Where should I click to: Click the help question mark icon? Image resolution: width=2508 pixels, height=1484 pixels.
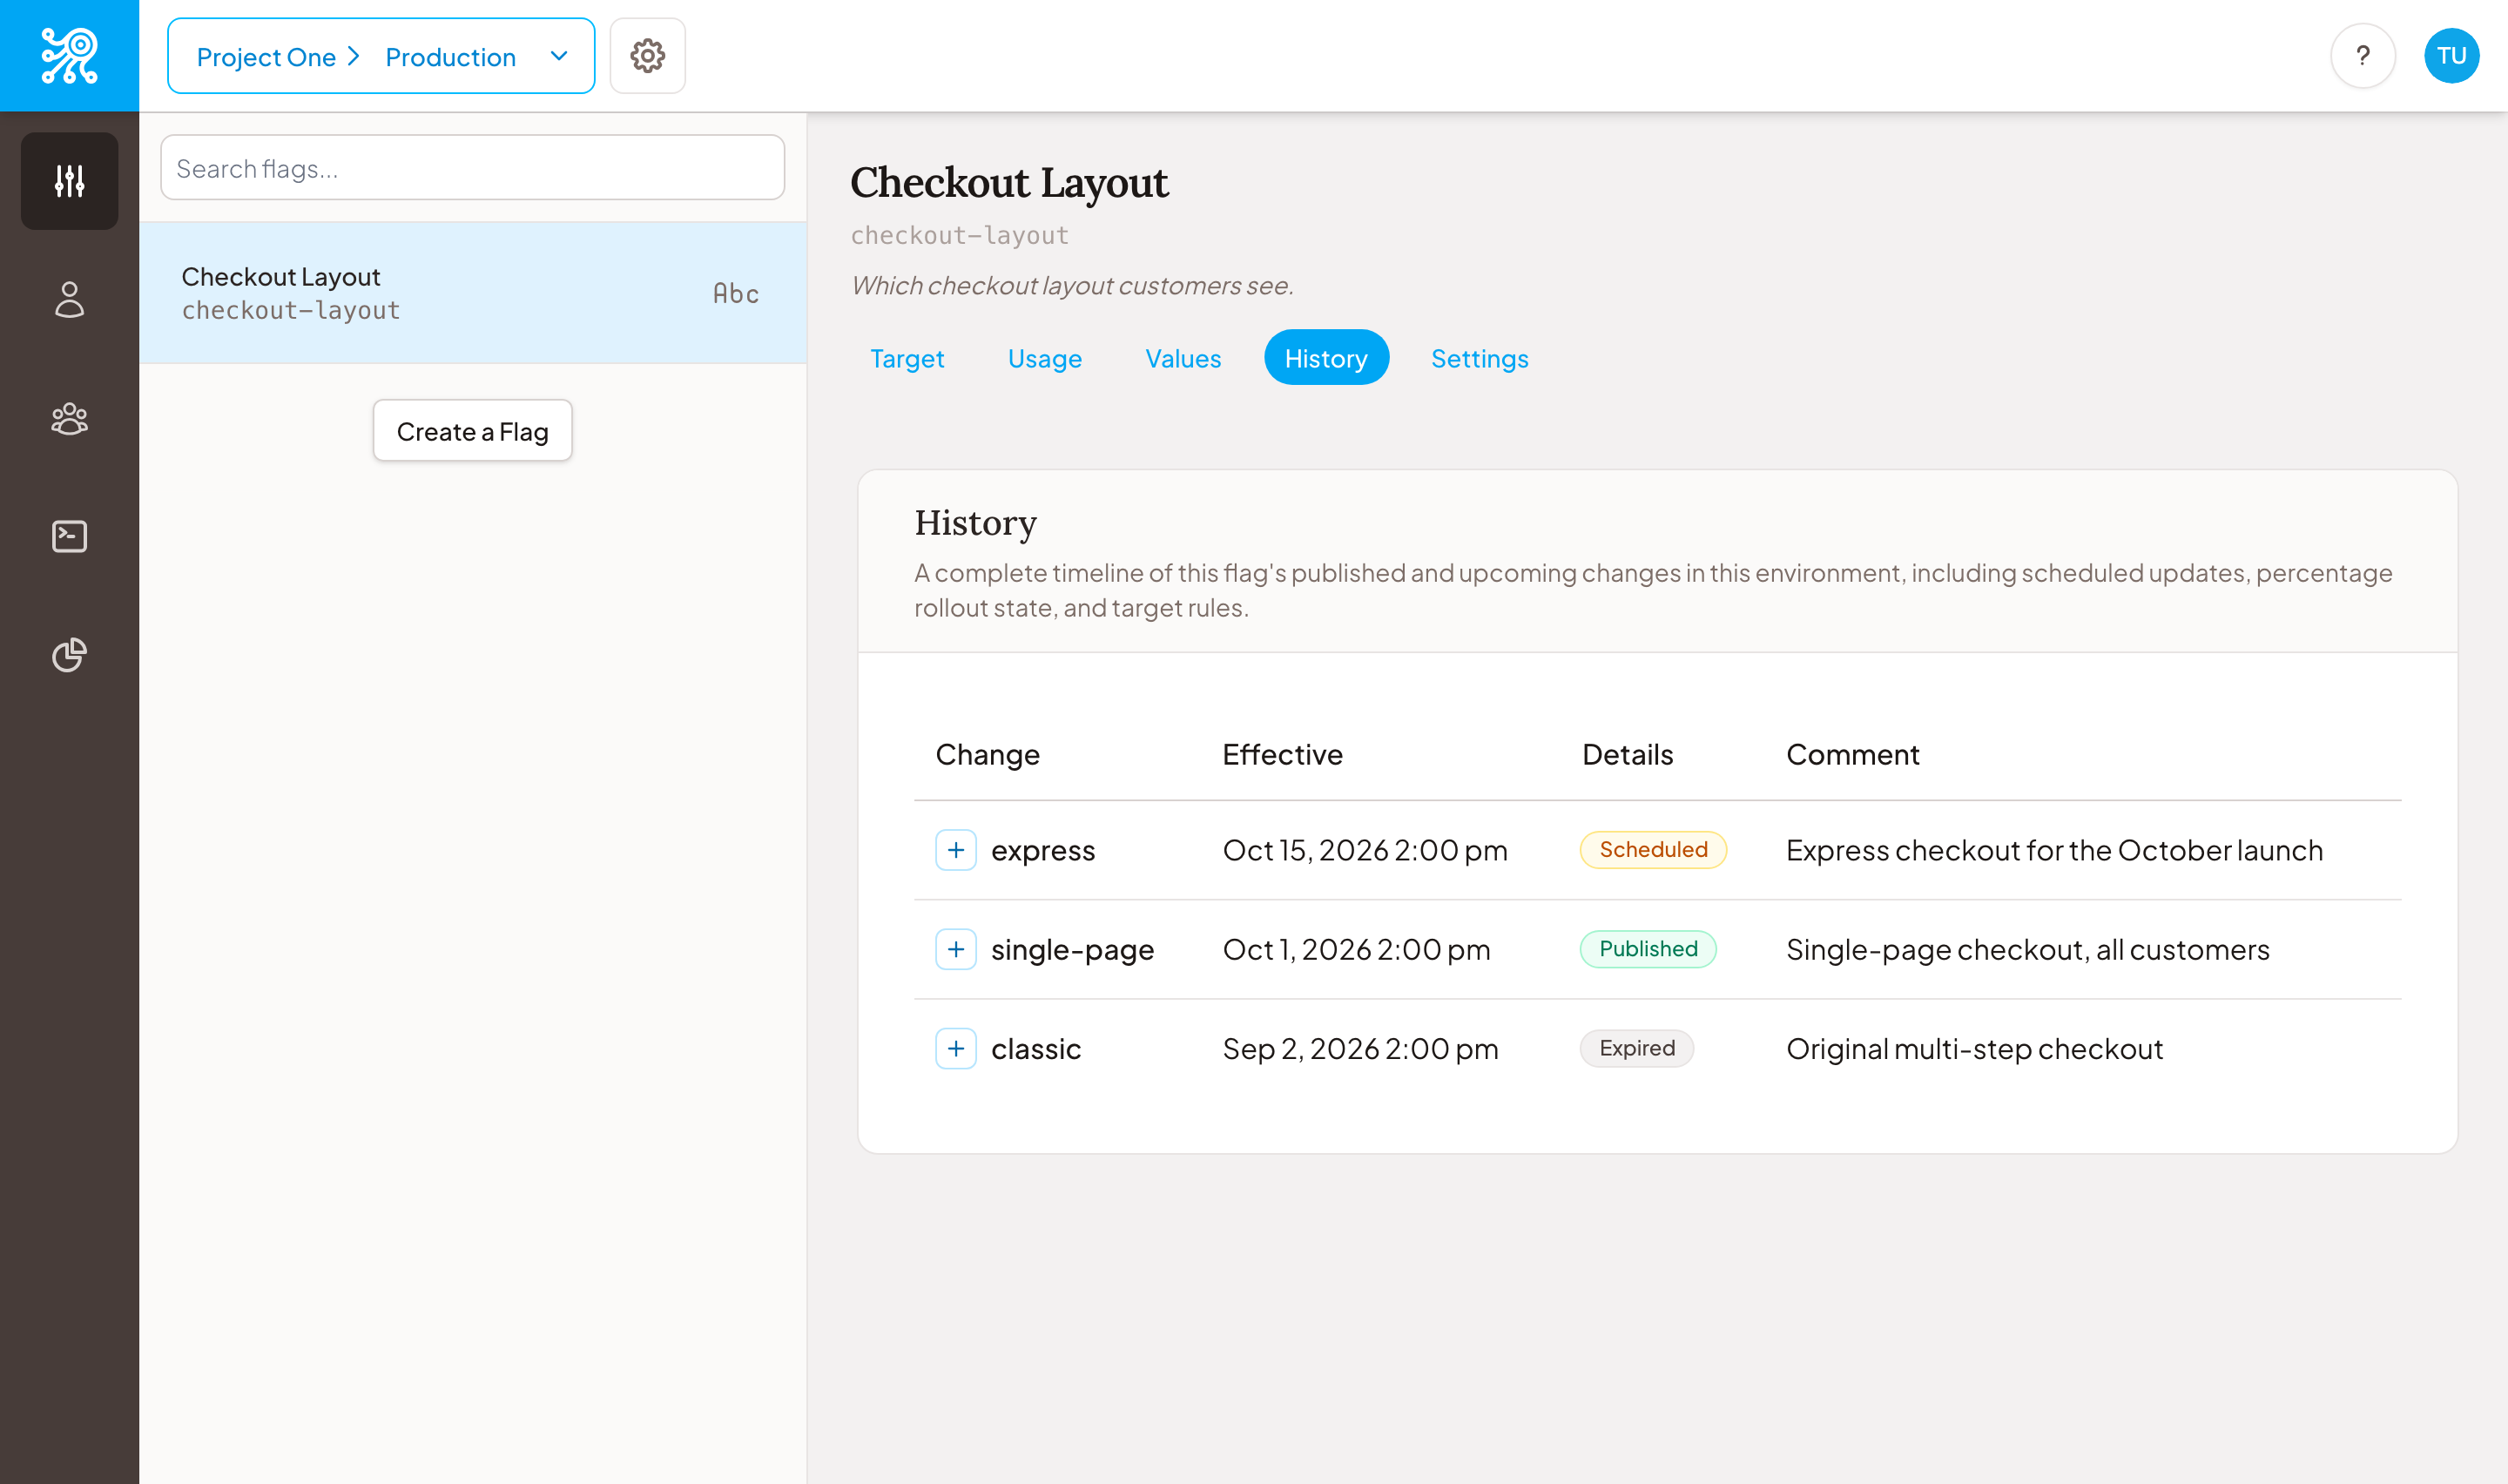(x=2363, y=56)
